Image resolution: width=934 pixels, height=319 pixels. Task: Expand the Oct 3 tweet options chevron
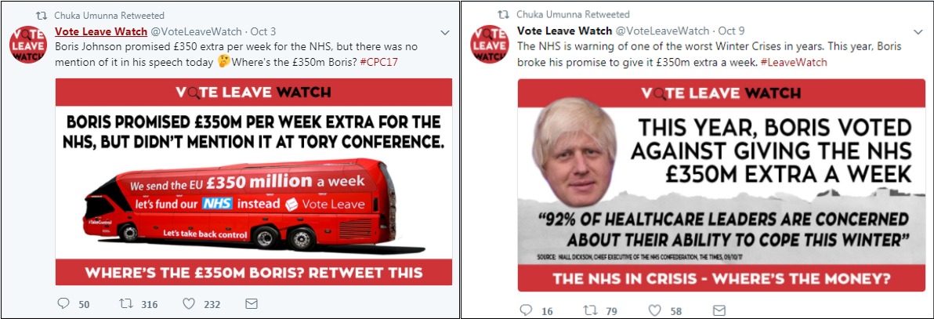tap(445, 32)
